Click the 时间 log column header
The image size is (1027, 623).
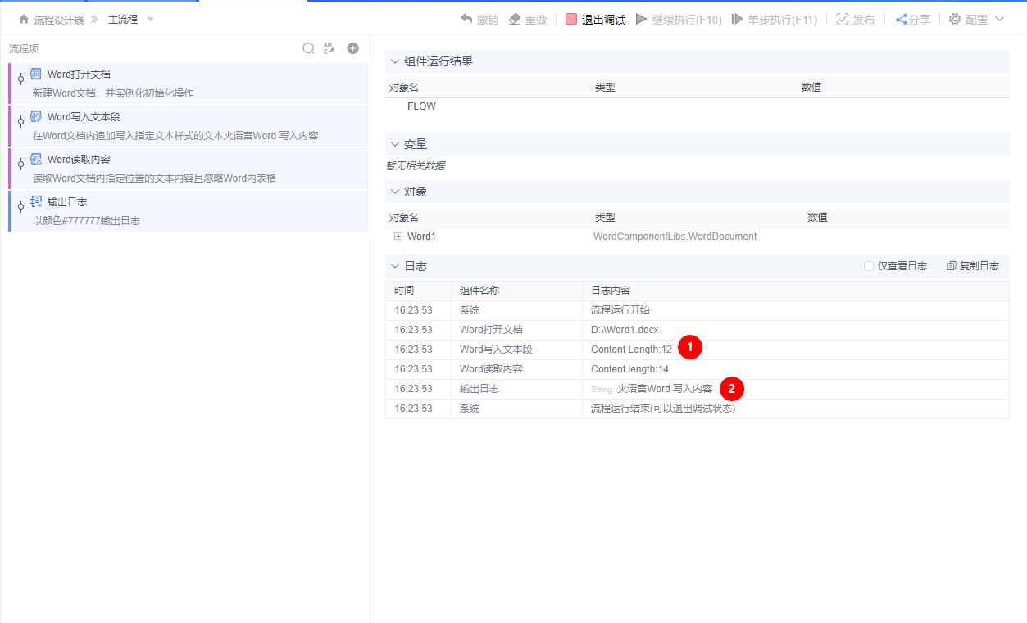coord(404,291)
